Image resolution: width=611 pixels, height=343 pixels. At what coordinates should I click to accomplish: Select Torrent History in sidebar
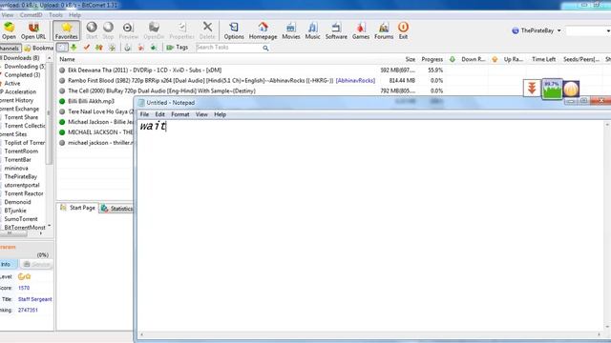pyautogui.click(x=17, y=100)
